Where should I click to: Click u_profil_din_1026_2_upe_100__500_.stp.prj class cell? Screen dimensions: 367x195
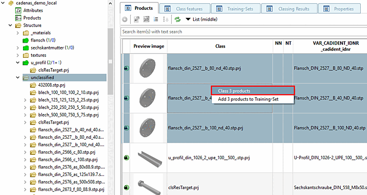coord(220,158)
